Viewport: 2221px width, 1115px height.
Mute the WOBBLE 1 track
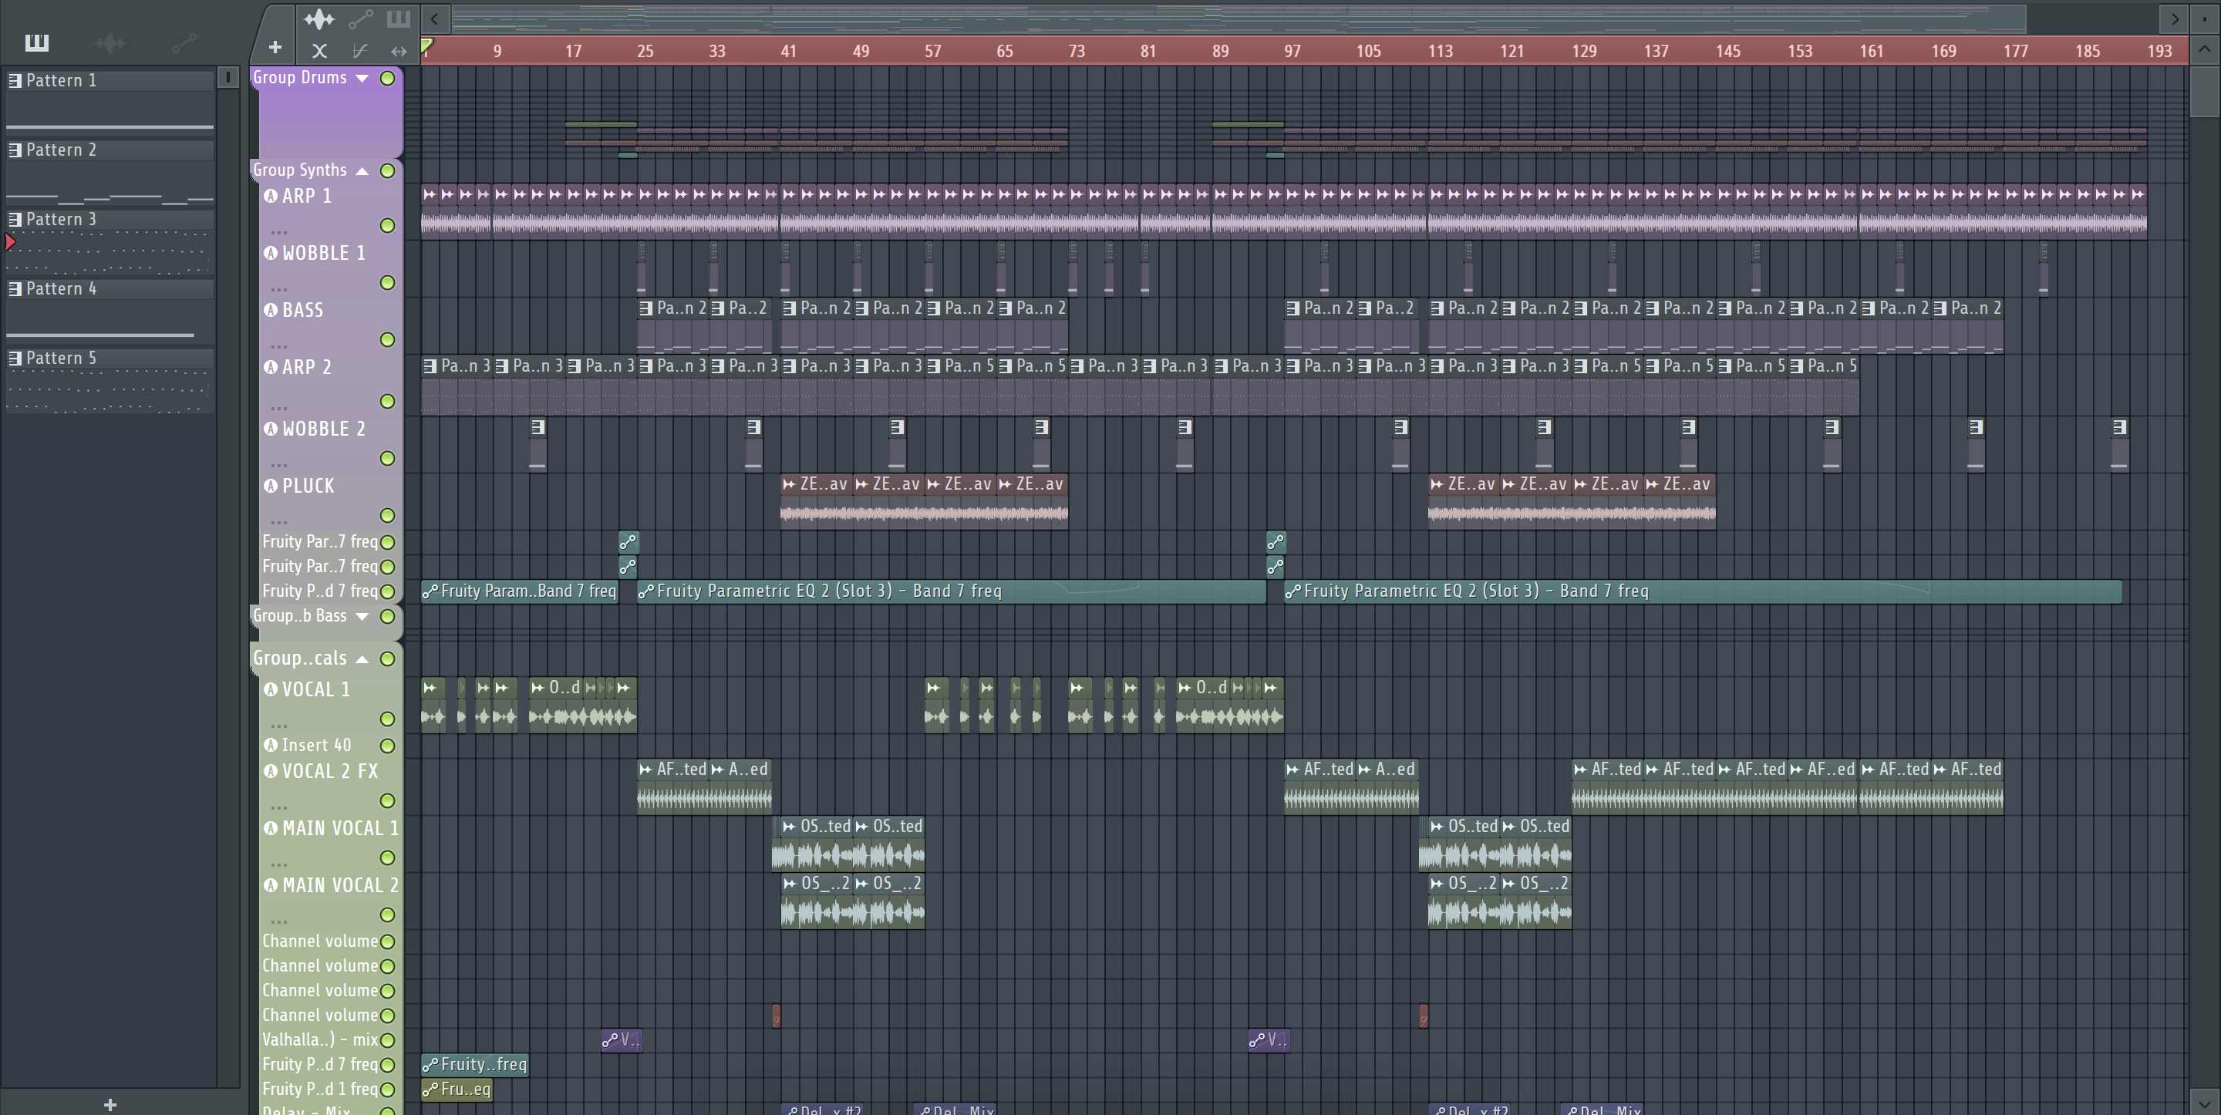388,283
